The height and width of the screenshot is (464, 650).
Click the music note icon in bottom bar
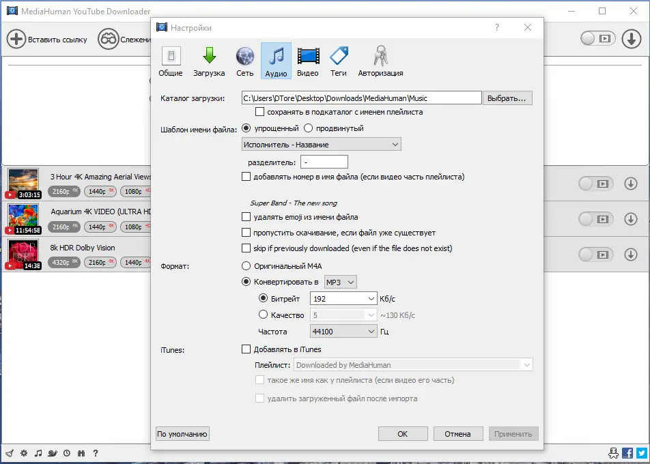tap(38, 453)
